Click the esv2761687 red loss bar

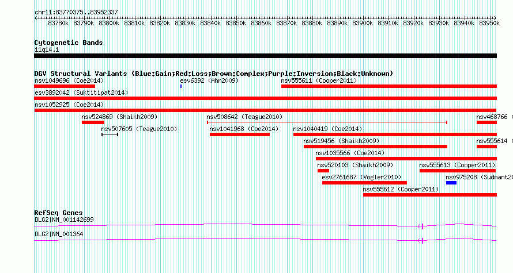364,183
